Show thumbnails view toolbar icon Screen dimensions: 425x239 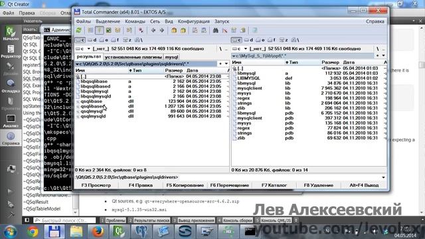coord(108,31)
